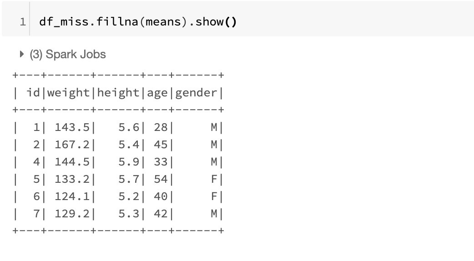Screen dimensions: 474x261
Task: Click the means argument in code
Action: [x=163, y=22]
